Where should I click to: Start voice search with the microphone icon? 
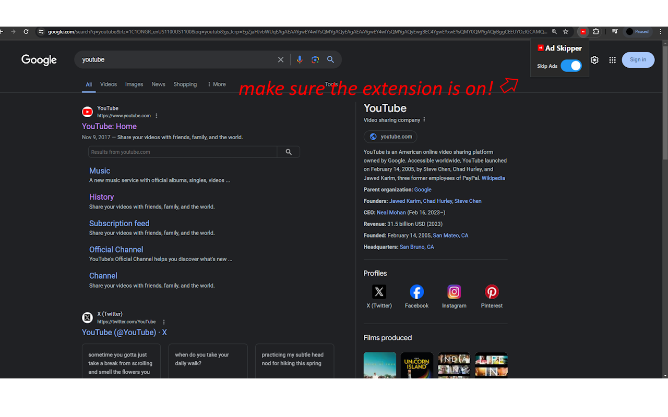[300, 60]
